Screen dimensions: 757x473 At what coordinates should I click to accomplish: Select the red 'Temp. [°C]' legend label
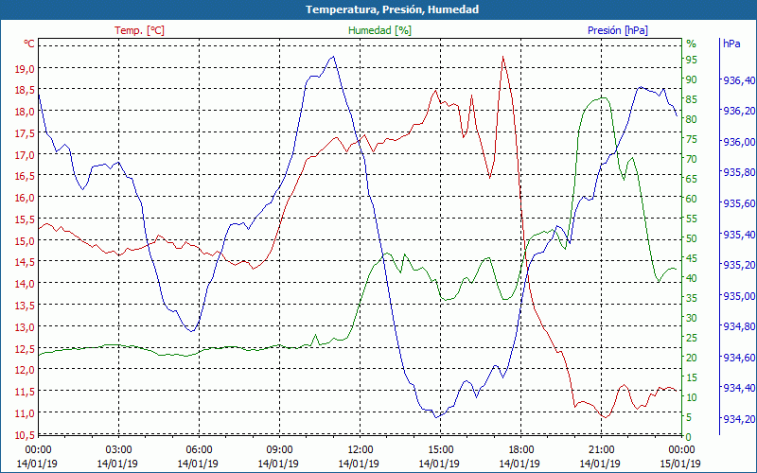(139, 30)
